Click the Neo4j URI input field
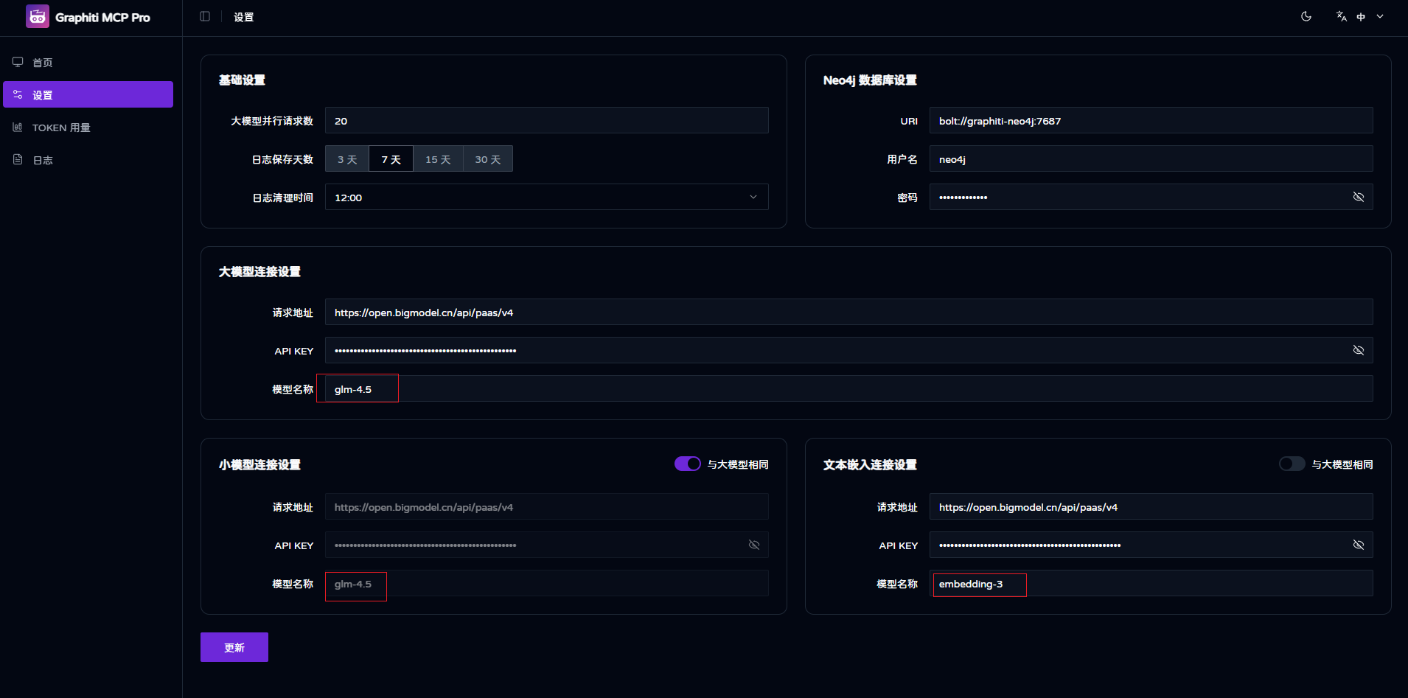Viewport: 1408px width, 698px height. click(x=1151, y=120)
